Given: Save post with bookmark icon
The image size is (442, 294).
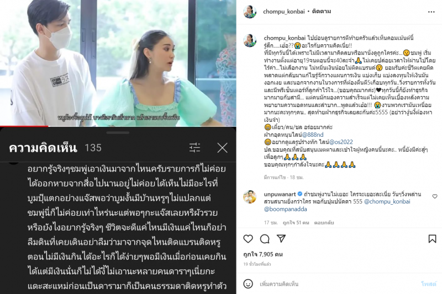Looking at the screenshot, I should [x=432, y=239].
